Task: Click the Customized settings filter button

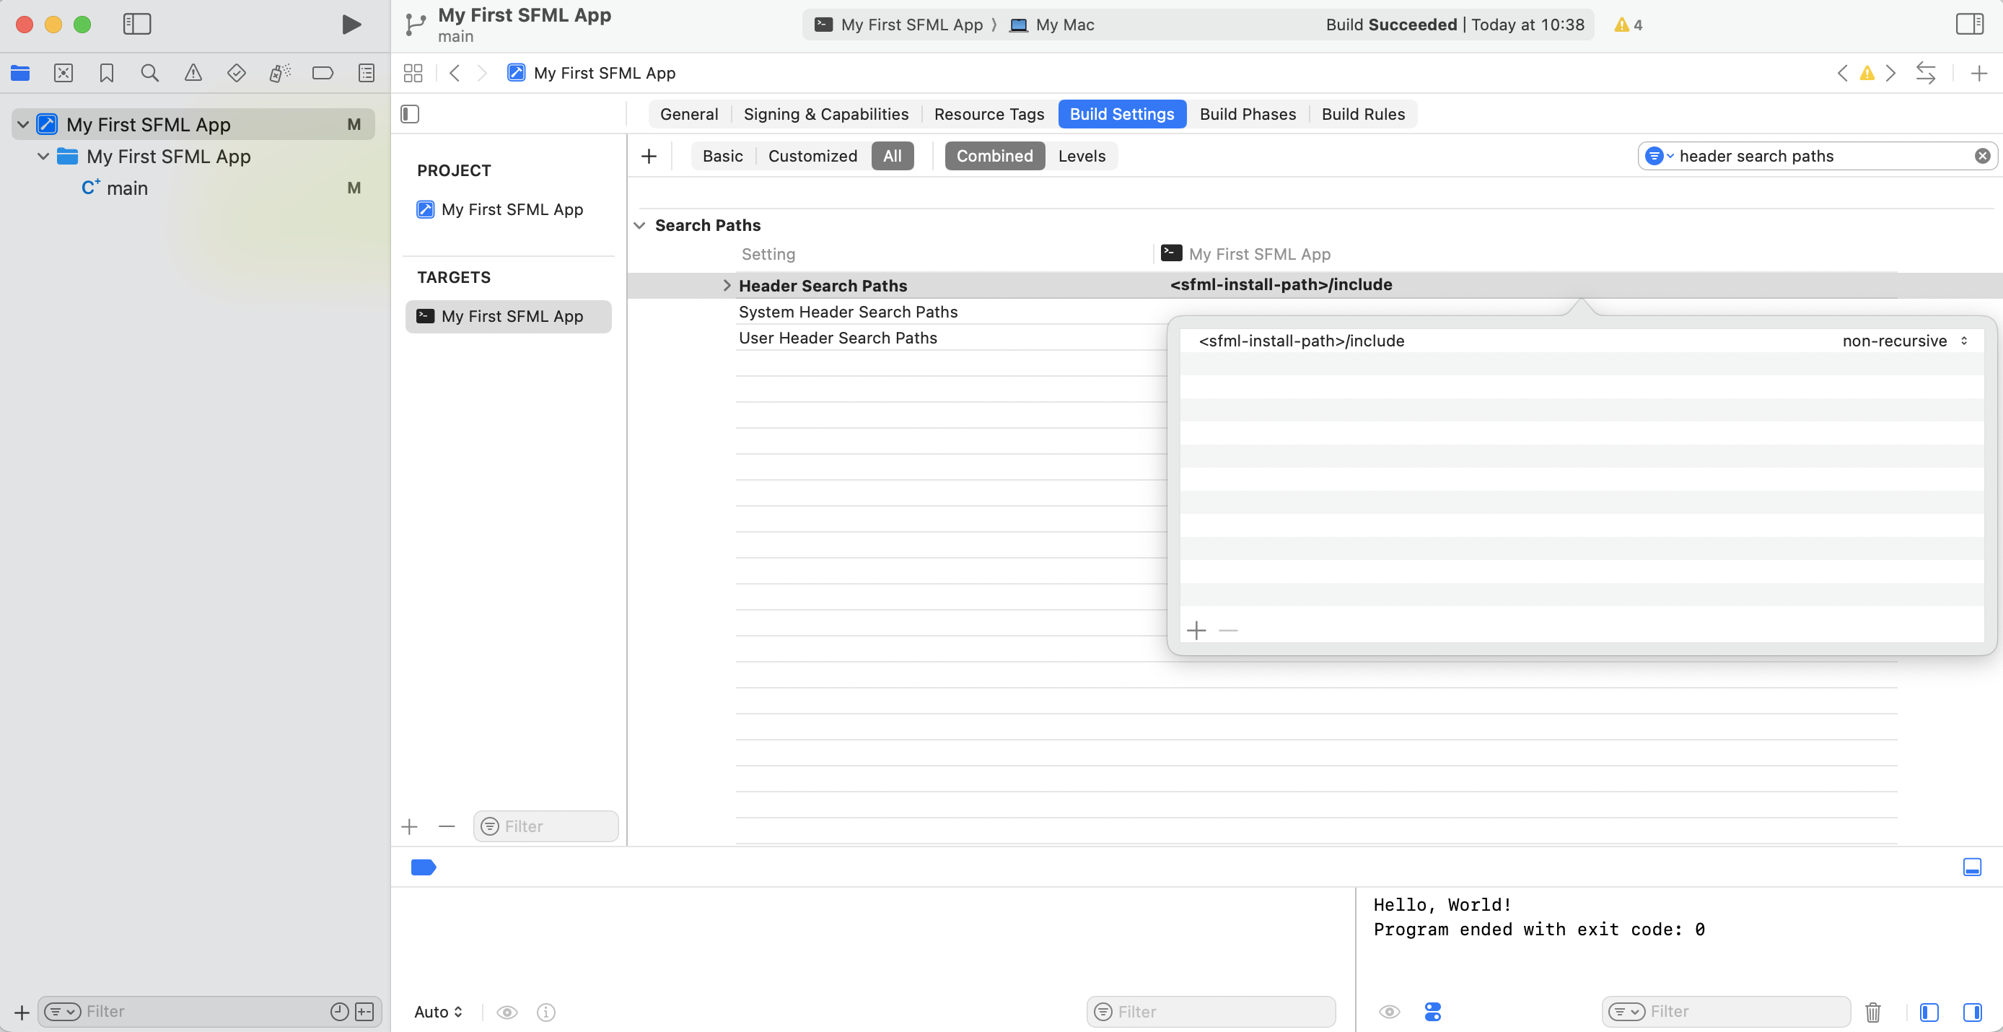Action: (x=812, y=156)
